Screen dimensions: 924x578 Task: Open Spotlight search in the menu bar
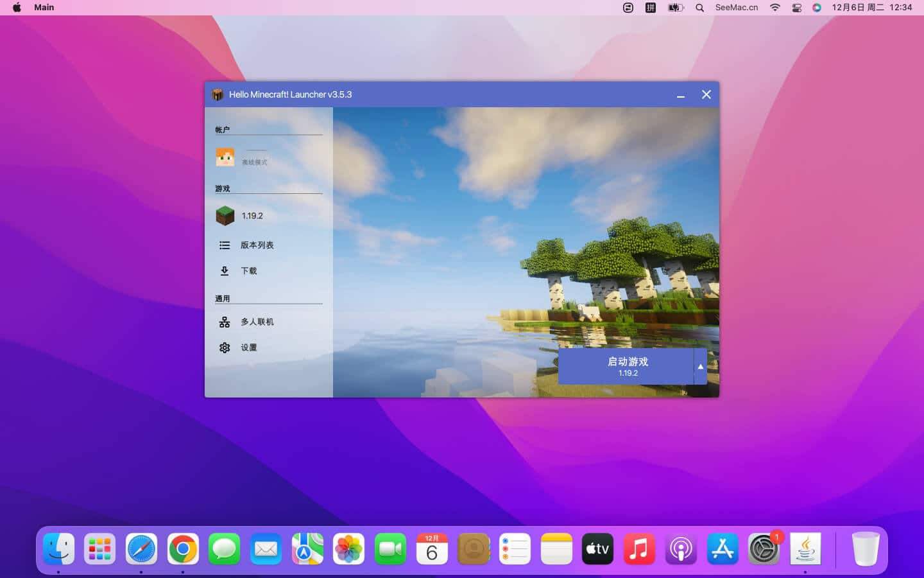tap(699, 8)
